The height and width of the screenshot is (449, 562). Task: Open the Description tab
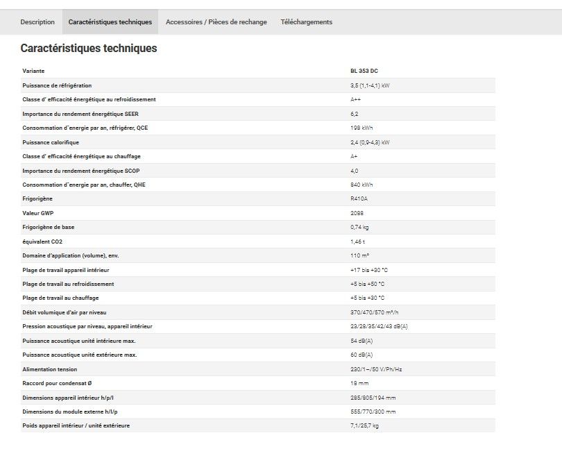(37, 22)
